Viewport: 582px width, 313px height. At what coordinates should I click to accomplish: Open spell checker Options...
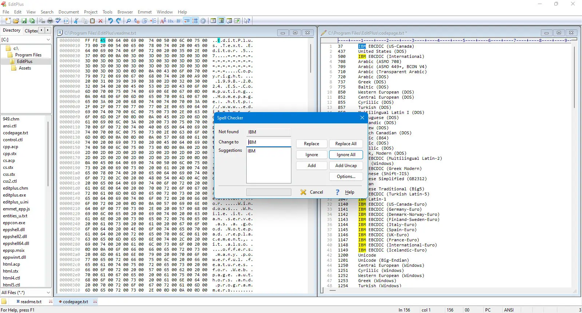[346, 177]
